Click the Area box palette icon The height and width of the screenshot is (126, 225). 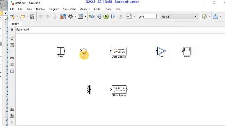pyautogui.click(x=12, y=71)
